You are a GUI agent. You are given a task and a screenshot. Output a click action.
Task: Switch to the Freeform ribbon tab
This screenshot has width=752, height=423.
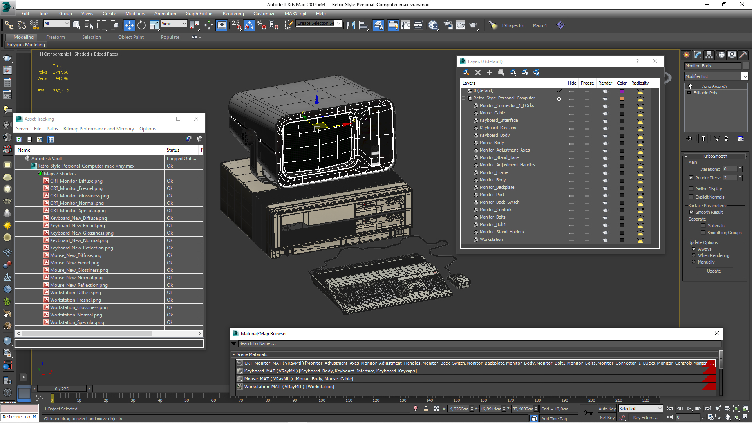point(55,37)
